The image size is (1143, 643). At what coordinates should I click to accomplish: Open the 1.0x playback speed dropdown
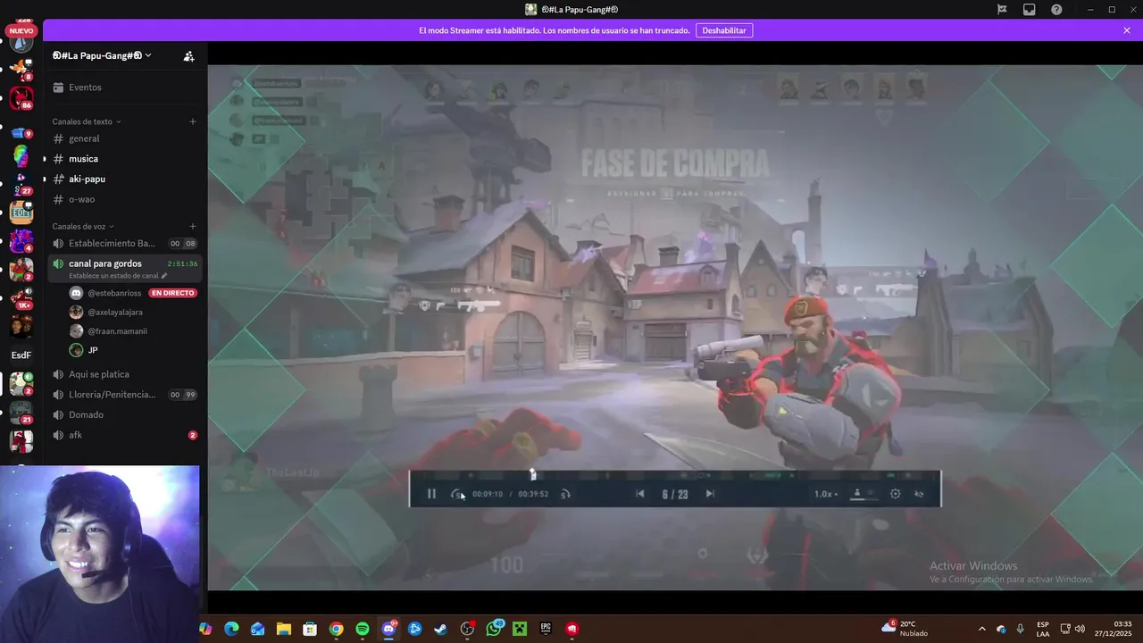pos(826,494)
